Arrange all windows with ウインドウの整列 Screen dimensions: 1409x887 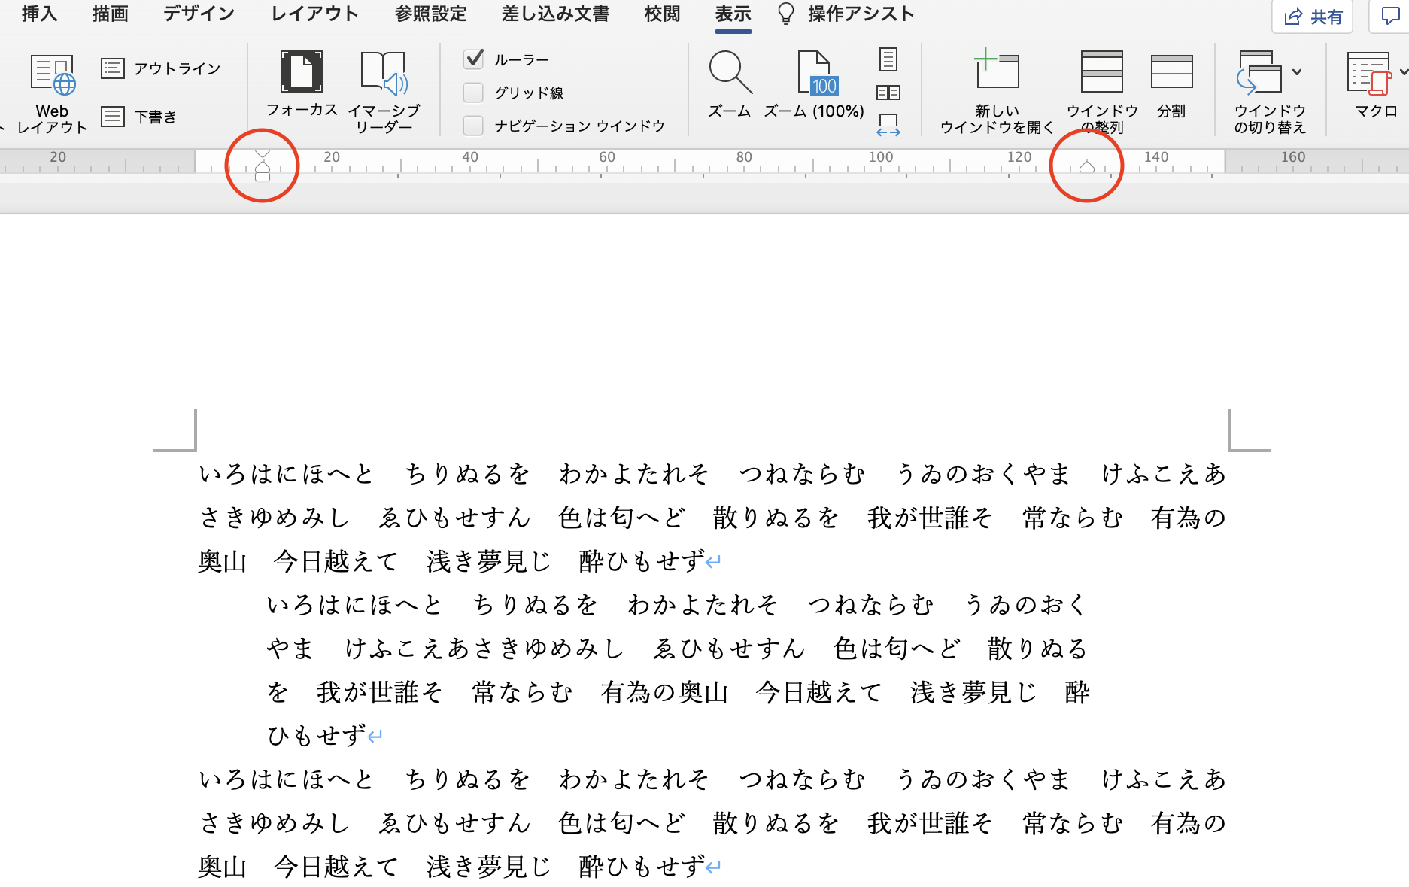[1102, 89]
